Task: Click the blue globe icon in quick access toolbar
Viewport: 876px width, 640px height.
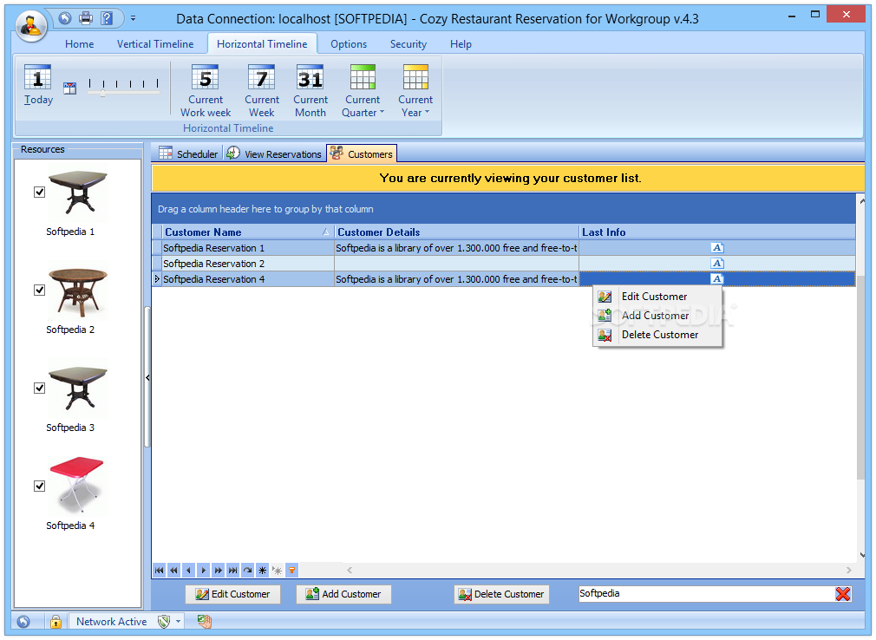Action: (x=65, y=18)
